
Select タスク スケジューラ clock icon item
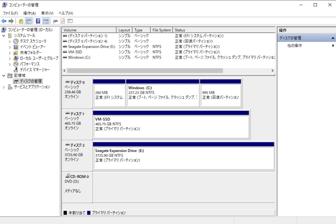(x=16, y=41)
